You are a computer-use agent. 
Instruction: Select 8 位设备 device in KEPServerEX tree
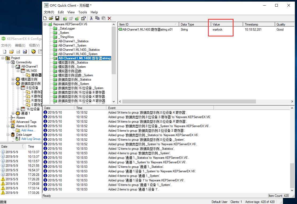pos(32,88)
